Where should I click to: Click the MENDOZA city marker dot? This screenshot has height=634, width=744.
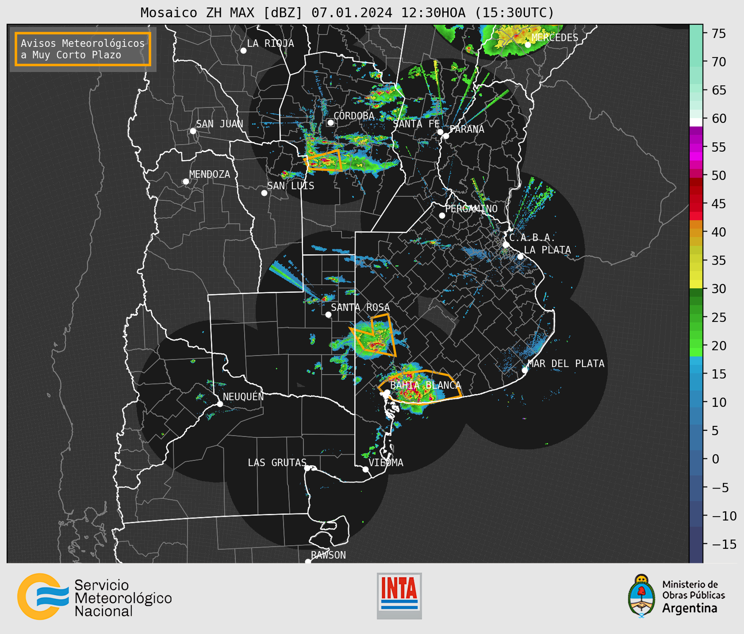pos(186,182)
